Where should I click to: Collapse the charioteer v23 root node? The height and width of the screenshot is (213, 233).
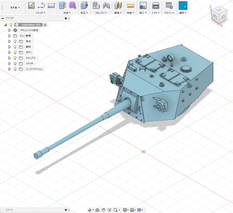(x=5, y=25)
